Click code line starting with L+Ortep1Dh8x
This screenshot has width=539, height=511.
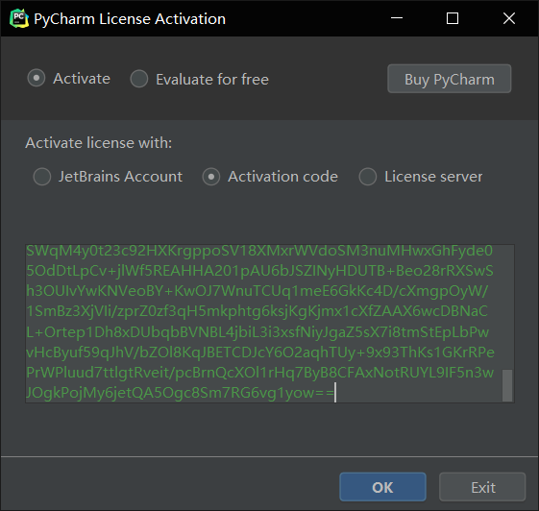coord(257,332)
